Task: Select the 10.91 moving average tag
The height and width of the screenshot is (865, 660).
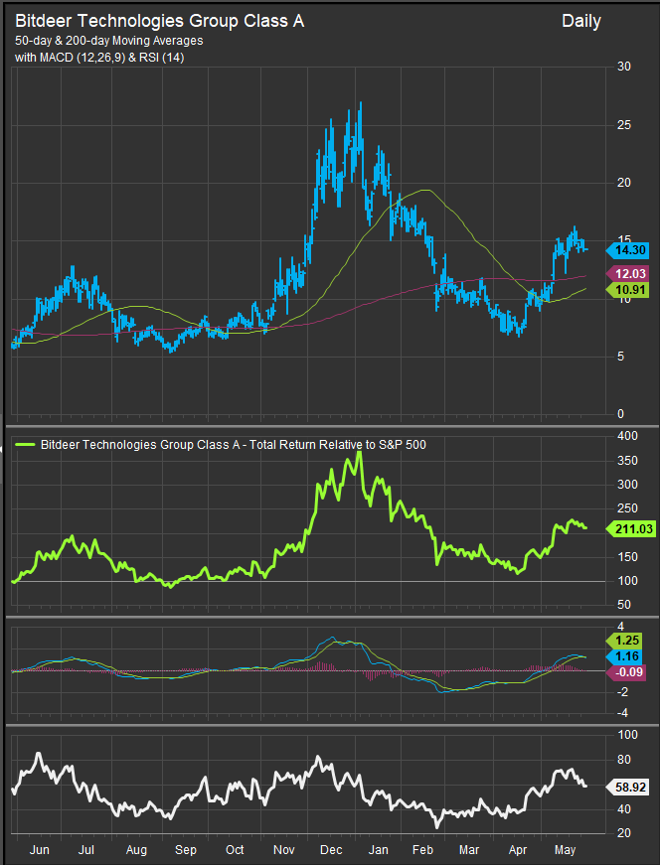Action: pos(627,290)
